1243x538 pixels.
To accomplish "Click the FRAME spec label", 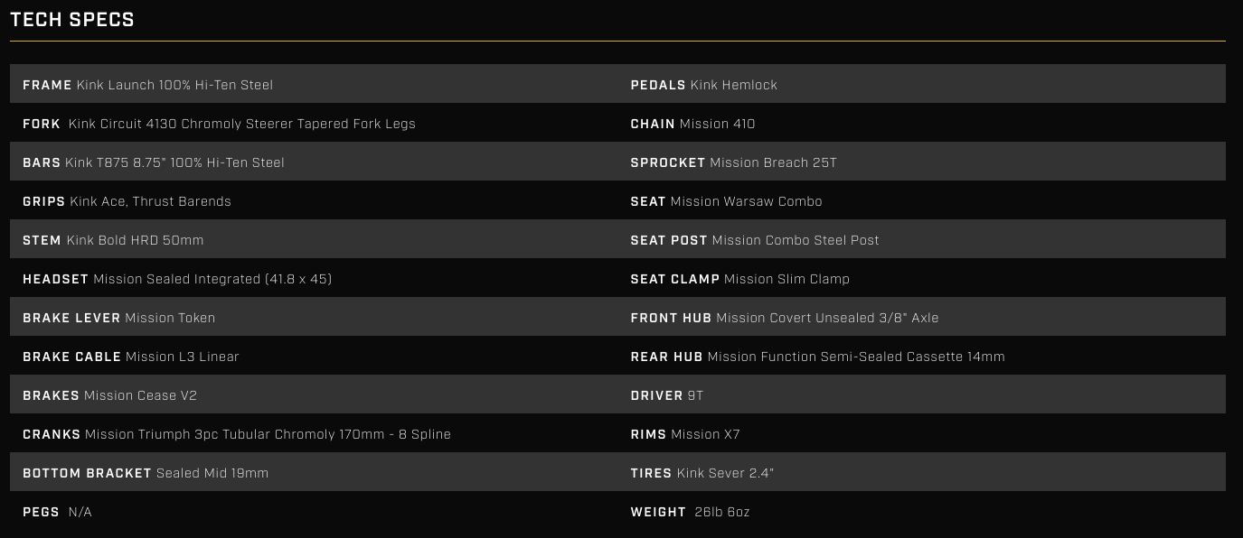I will coord(47,85).
